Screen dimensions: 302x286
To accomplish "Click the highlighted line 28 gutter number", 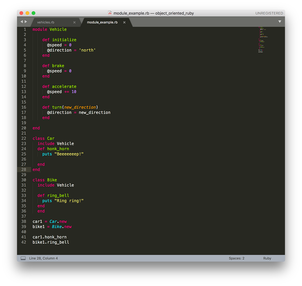I will pyautogui.click(x=24, y=169).
